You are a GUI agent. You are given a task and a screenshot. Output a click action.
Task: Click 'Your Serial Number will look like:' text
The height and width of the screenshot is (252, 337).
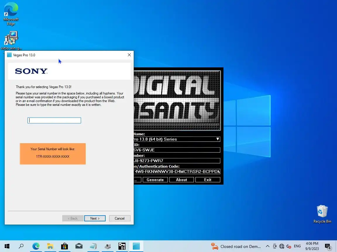[x=53, y=149]
